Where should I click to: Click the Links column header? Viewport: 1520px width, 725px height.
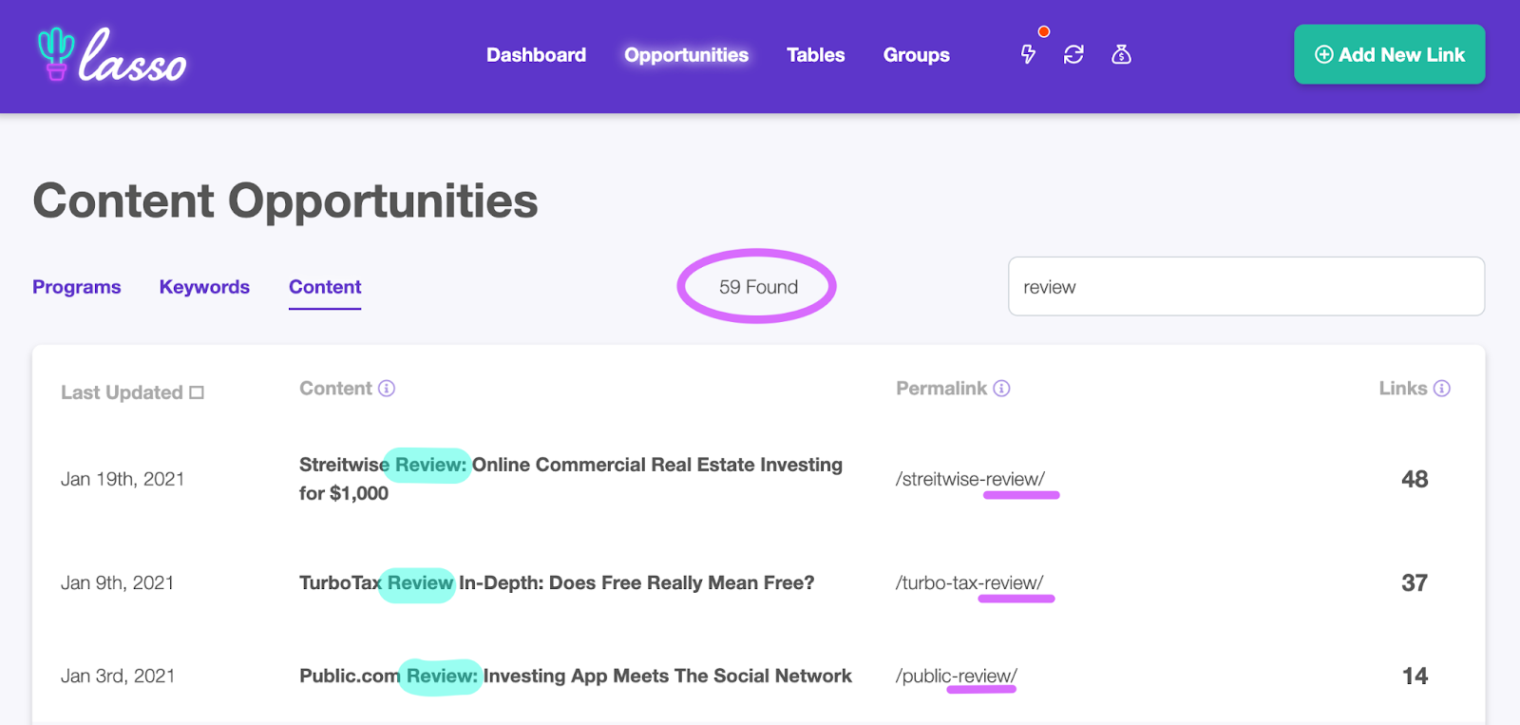[1403, 389]
